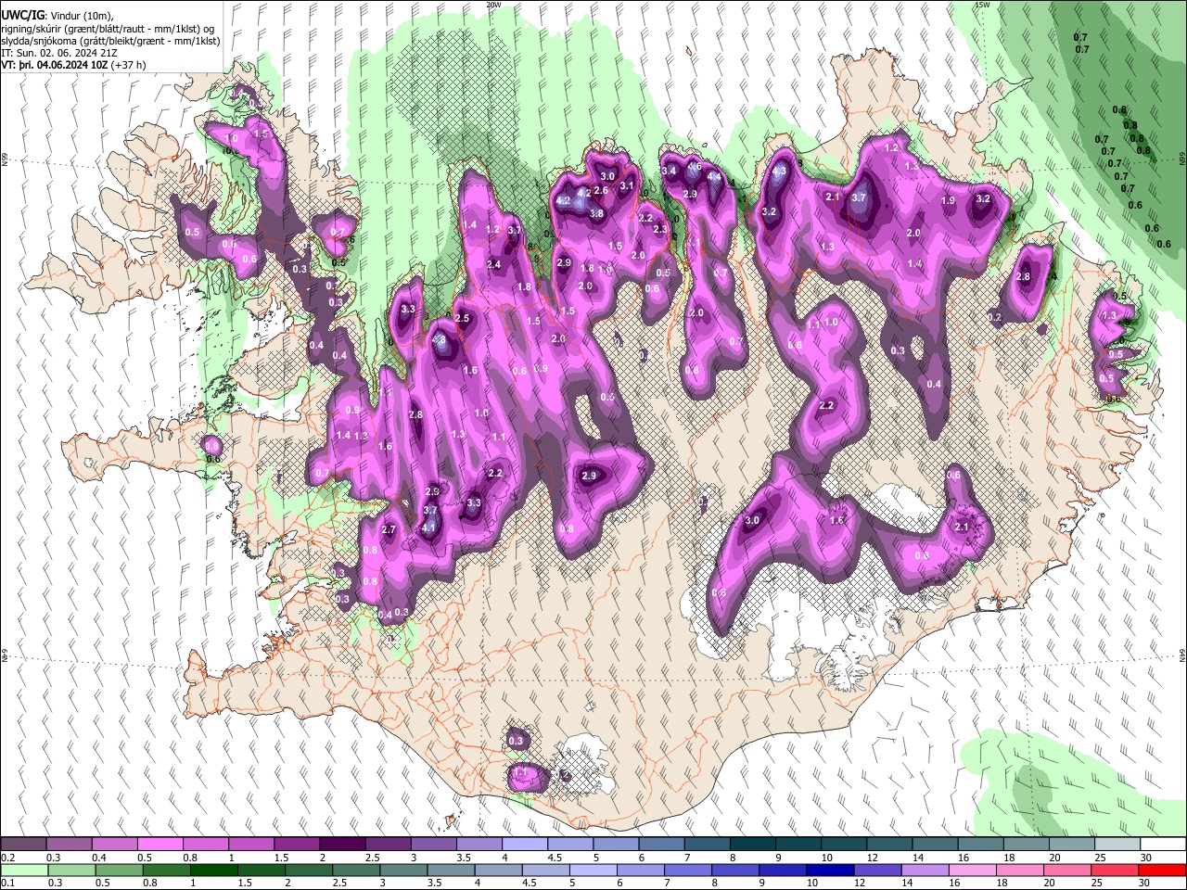Click the deep blue 10–12 swatch, lower legend row

830,871
